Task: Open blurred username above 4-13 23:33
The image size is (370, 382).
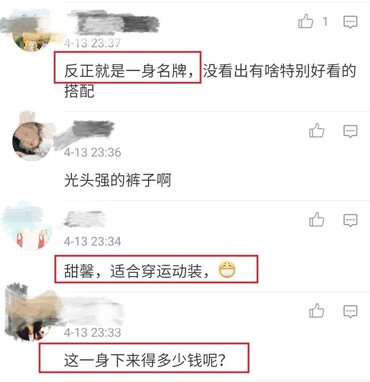Action: click(92, 310)
